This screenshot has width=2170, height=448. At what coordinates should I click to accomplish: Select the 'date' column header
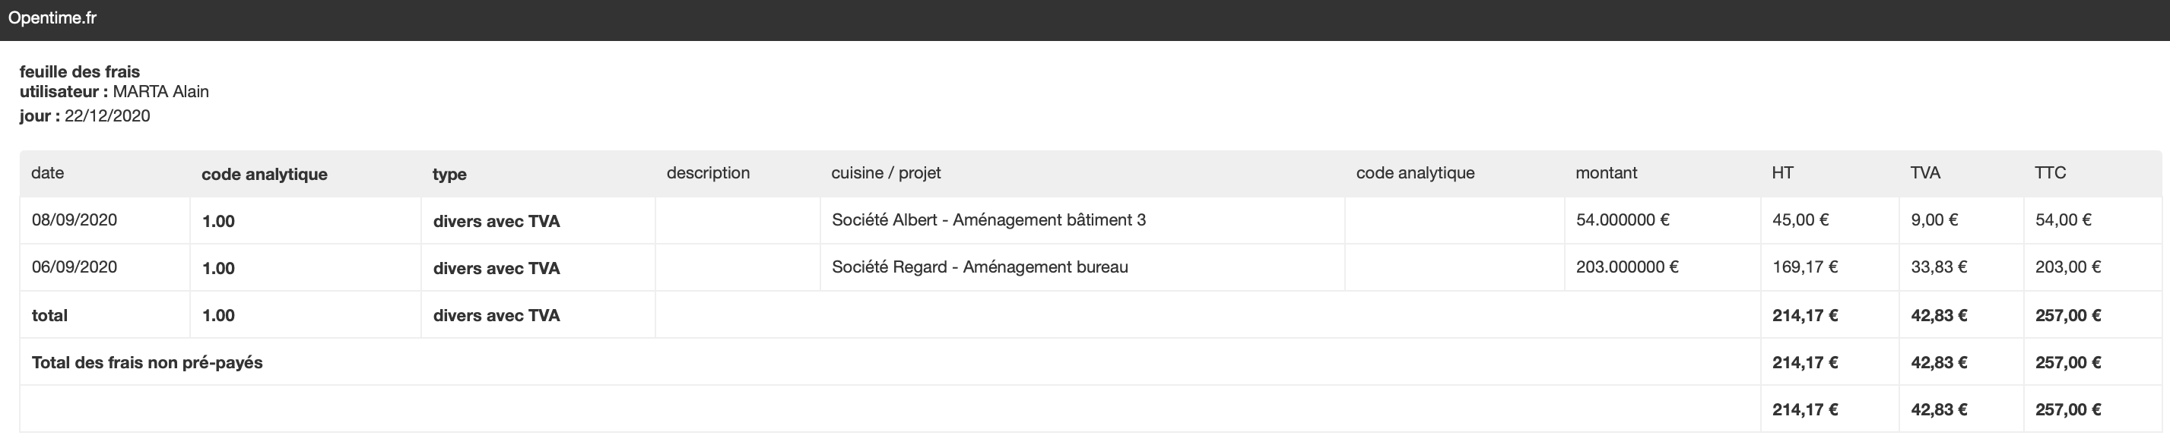[x=47, y=173]
